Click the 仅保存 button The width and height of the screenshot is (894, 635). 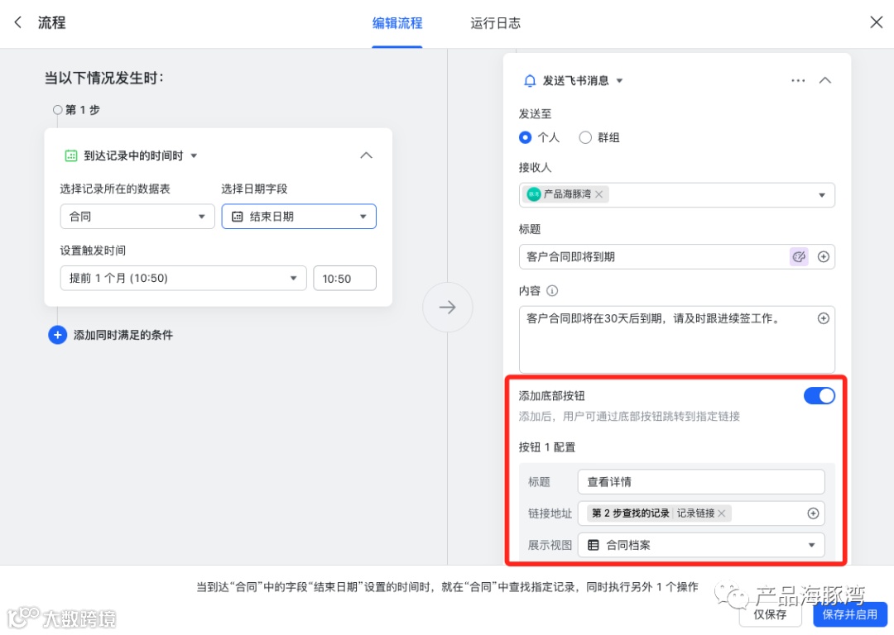coord(770,614)
